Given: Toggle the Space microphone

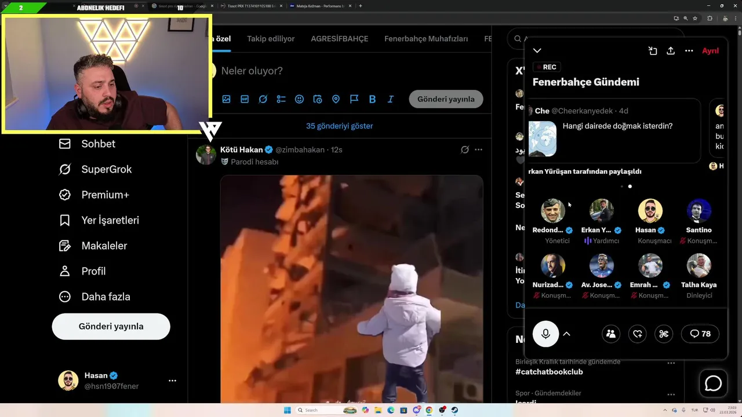Looking at the screenshot, I should point(545,334).
